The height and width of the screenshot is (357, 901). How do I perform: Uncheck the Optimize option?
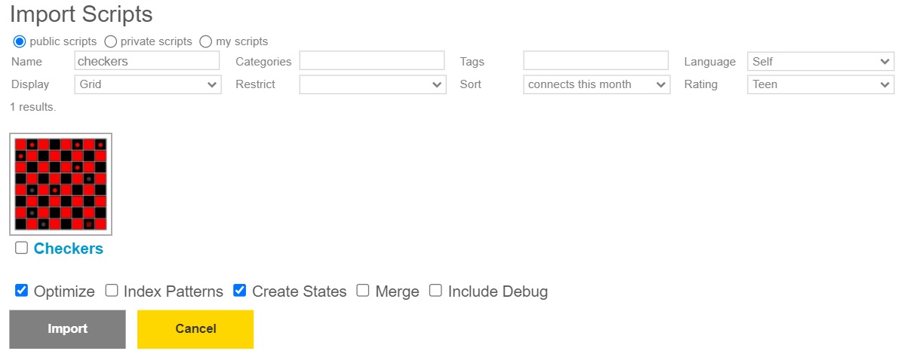[x=21, y=291]
